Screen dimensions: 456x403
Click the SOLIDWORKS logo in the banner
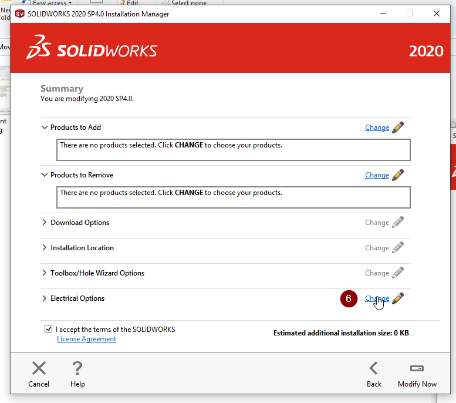coord(92,48)
